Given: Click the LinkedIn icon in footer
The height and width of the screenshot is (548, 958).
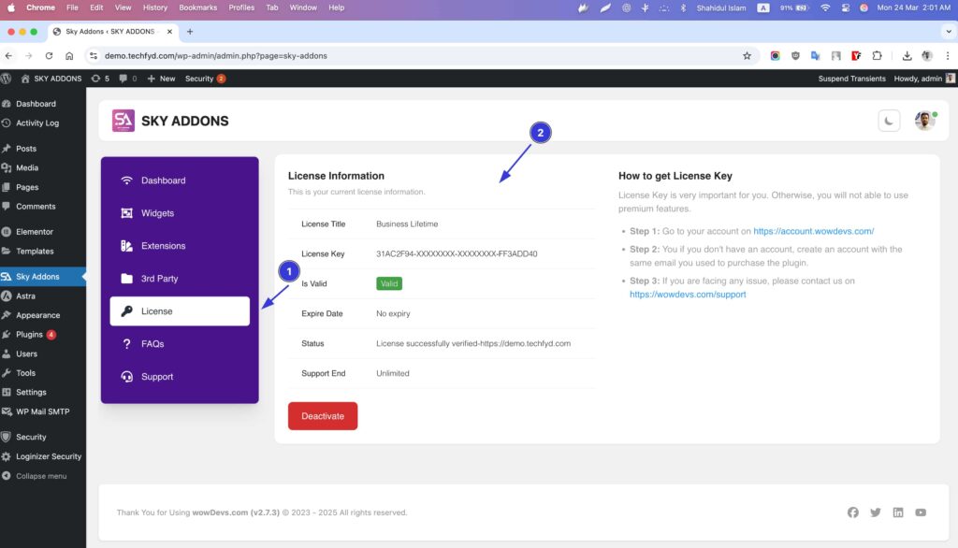Looking at the screenshot, I should [x=898, y=512].
